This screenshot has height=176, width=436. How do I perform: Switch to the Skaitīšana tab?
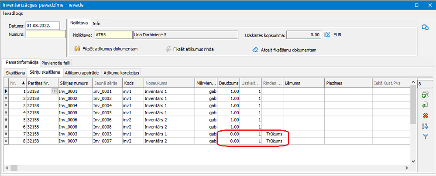point(16,73)
